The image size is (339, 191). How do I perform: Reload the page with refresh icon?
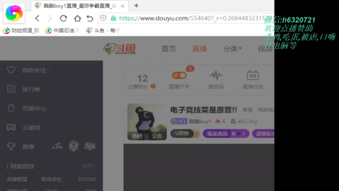(x=64, y=19)
